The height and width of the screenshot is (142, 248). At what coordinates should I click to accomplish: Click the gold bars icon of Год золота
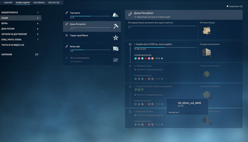pyautogui.click(x=116, y=15)
